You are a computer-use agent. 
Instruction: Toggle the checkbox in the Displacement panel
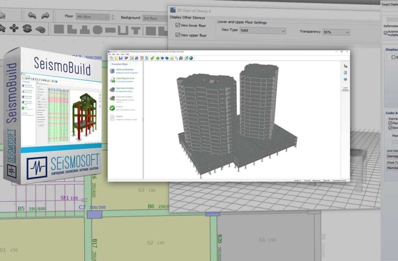tap(393, 57)
